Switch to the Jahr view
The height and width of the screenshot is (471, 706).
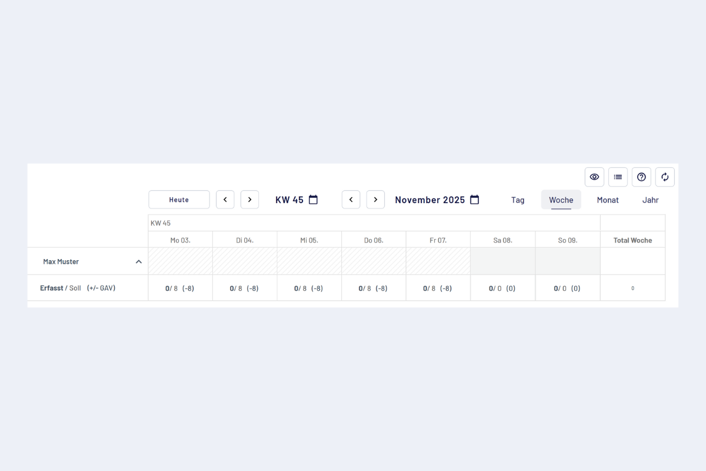pos(650,200)
